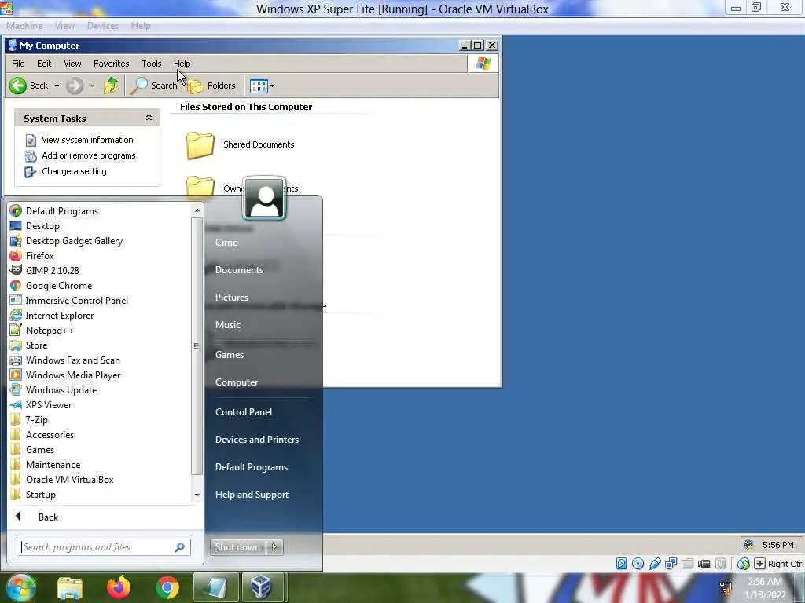
Task: Open VirtualBox Devices menu
Action: click(x=103, y=26)
